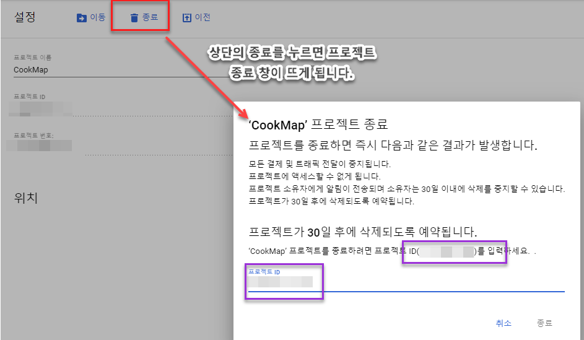584x340 pixels.
Task: Click the line about 소유자에게 알림이 전송되며
Action: point(407,189)
